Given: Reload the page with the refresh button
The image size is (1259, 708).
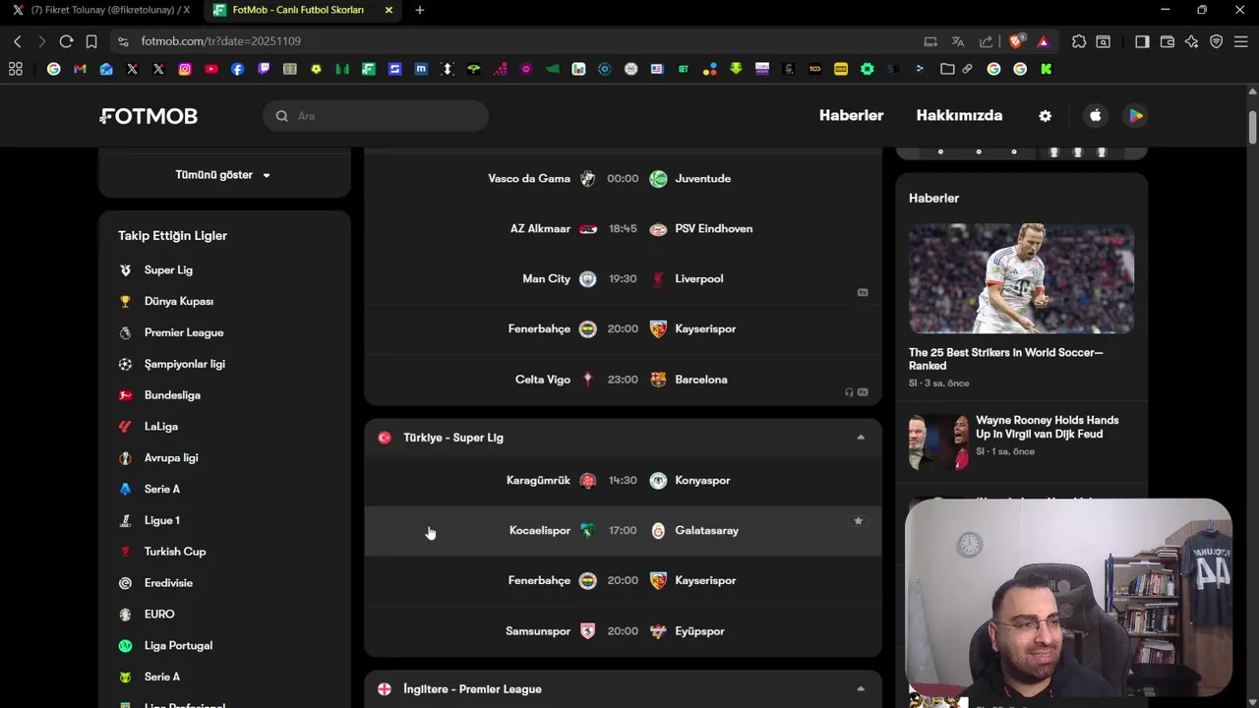Looking at the screenshot, I should (x=66, y=41).
